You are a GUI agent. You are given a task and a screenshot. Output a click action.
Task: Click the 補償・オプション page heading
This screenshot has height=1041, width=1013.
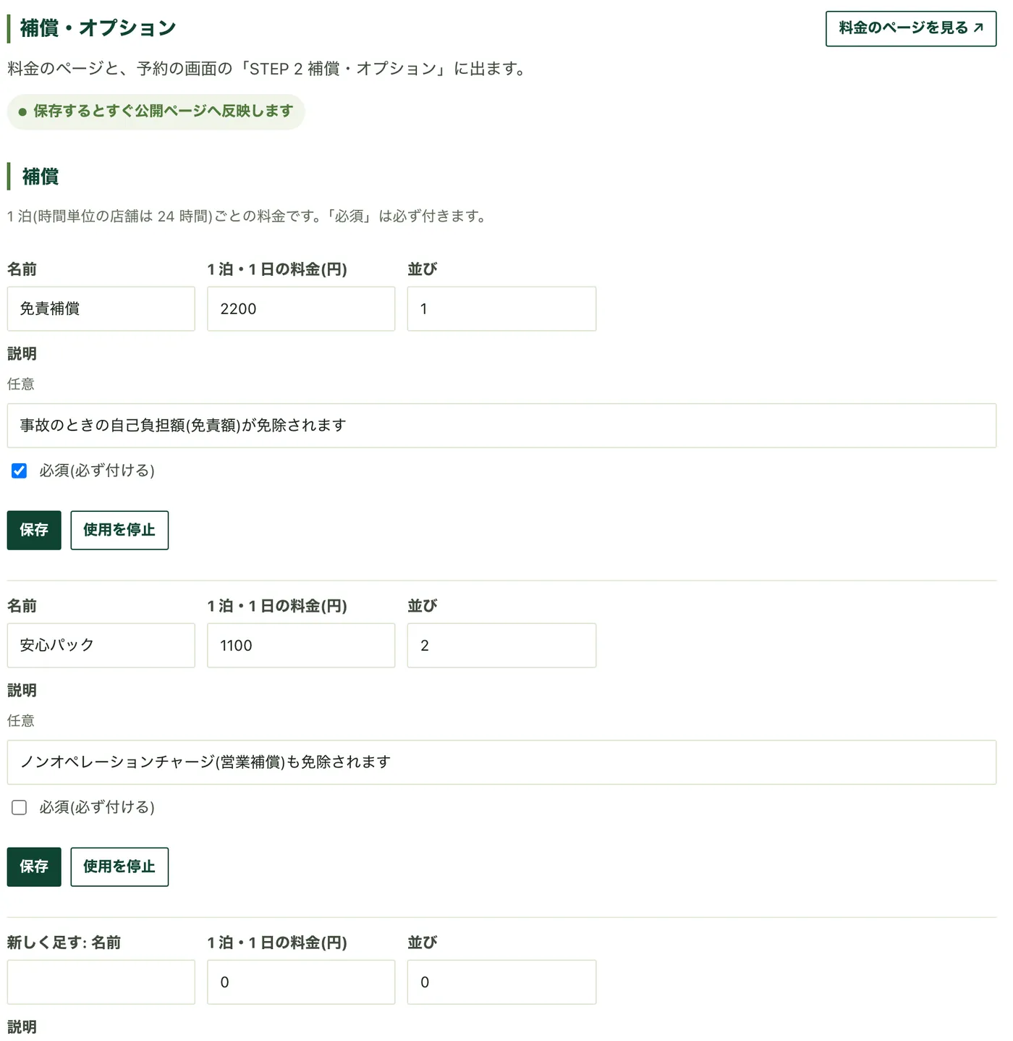[98, 28]
